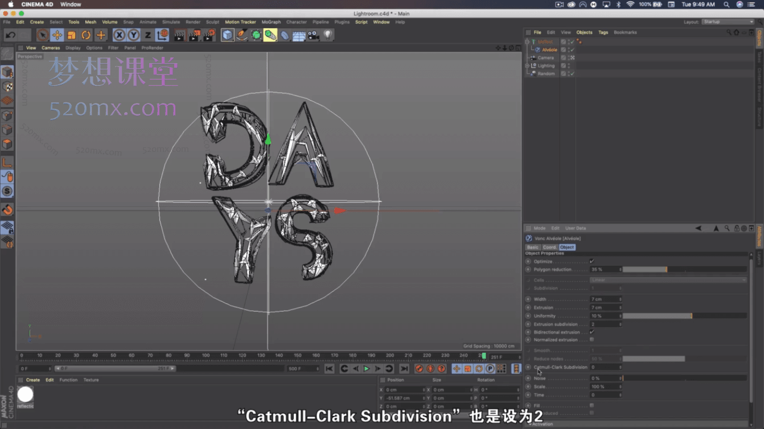The height and width of the screenshot is (429, 764).
Task: Select the light creation toolbar icon
Action: tap(327, 34)
